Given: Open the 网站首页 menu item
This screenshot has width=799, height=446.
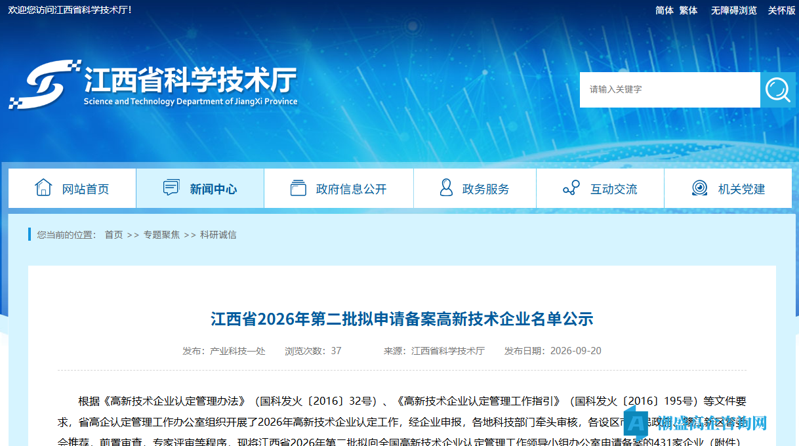Looking at the screenshot, I should [72, 188].
